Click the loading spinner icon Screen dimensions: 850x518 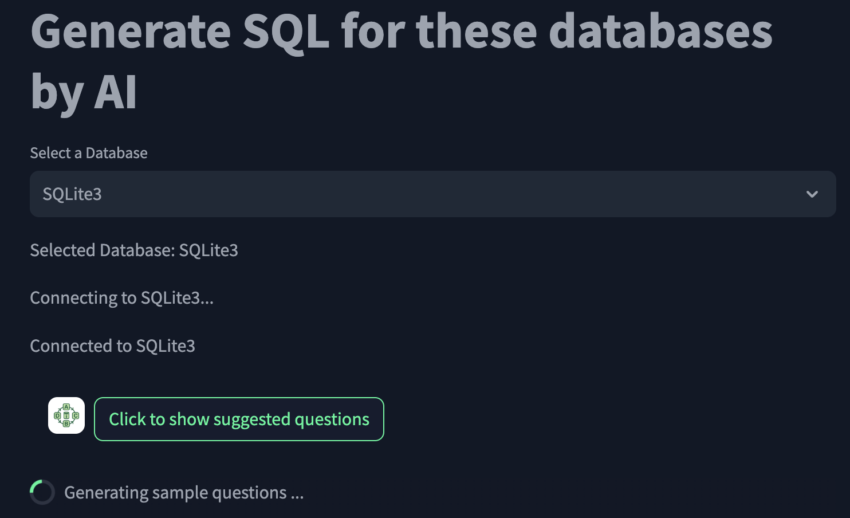42,492
